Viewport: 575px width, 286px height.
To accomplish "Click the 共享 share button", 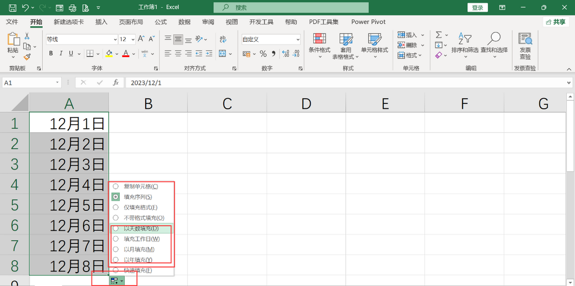I will [555, 22].
